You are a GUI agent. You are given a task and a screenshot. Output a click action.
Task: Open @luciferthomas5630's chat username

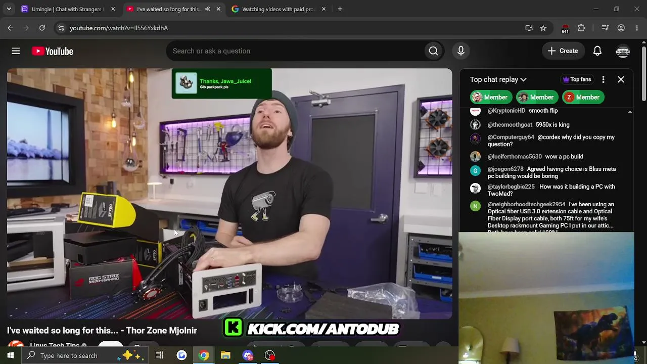click(x=515, y=157)
